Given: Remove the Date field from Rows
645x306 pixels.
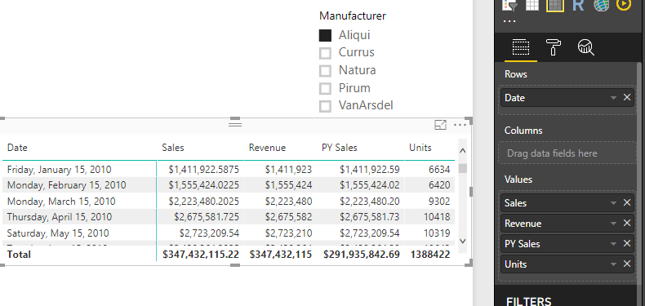Looking at the screenshot, I should tap(627, 97).
